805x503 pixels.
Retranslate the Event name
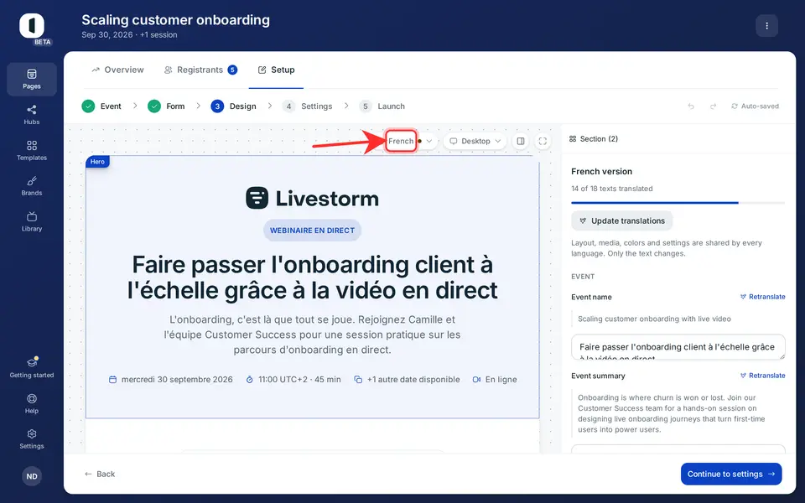pos(762,297)
